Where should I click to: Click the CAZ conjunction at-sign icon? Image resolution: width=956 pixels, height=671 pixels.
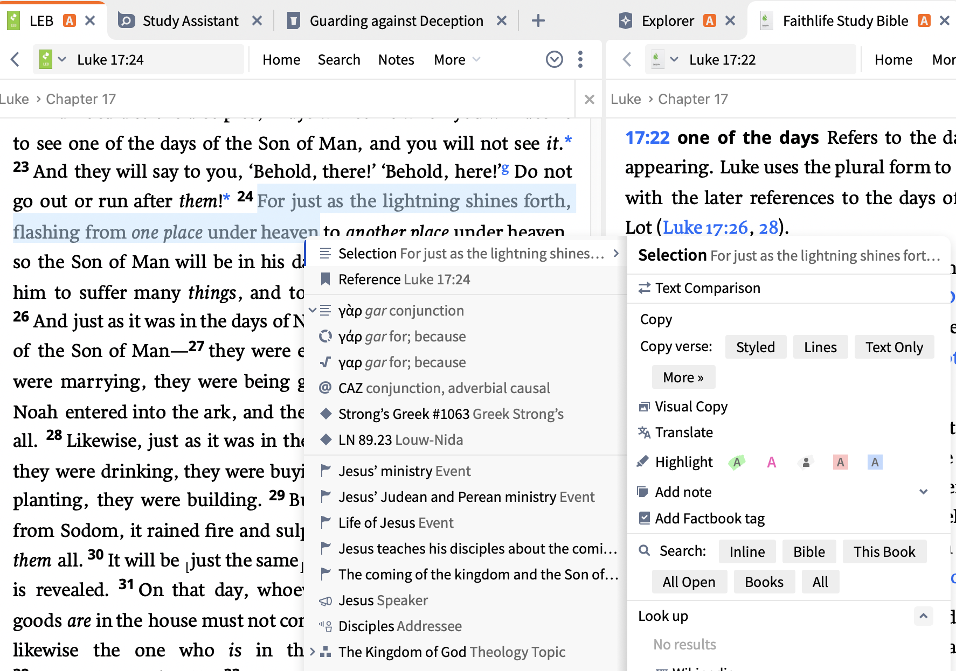pyautogui.click(x=325, y=388)
